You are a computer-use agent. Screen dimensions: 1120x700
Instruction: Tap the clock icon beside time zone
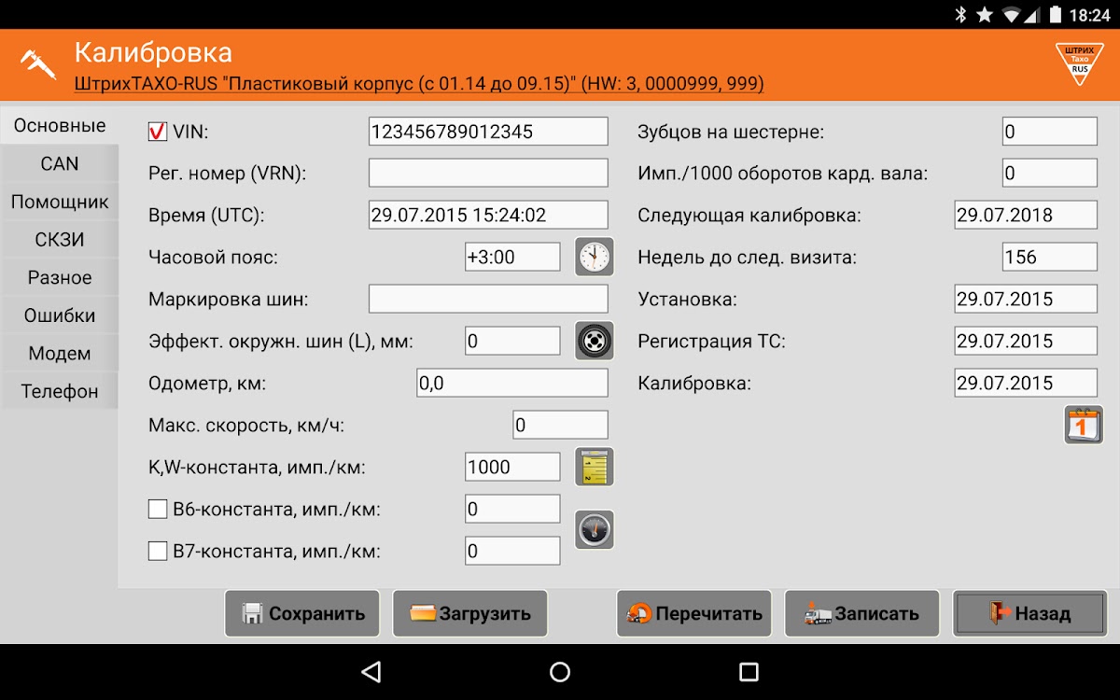tap(594, 257)
